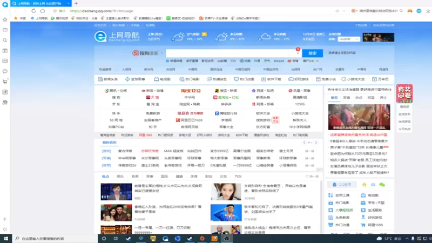Open 人民网 authority site link

(127, 70)
